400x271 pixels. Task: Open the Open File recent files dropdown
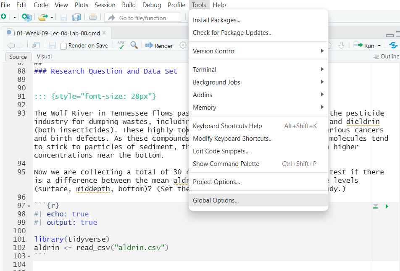pos(52,18)
